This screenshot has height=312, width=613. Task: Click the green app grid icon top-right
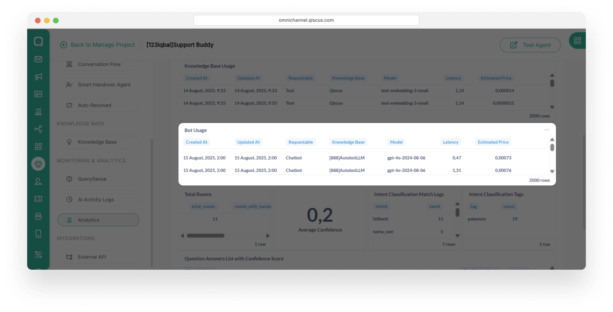[x=577, y=40]
